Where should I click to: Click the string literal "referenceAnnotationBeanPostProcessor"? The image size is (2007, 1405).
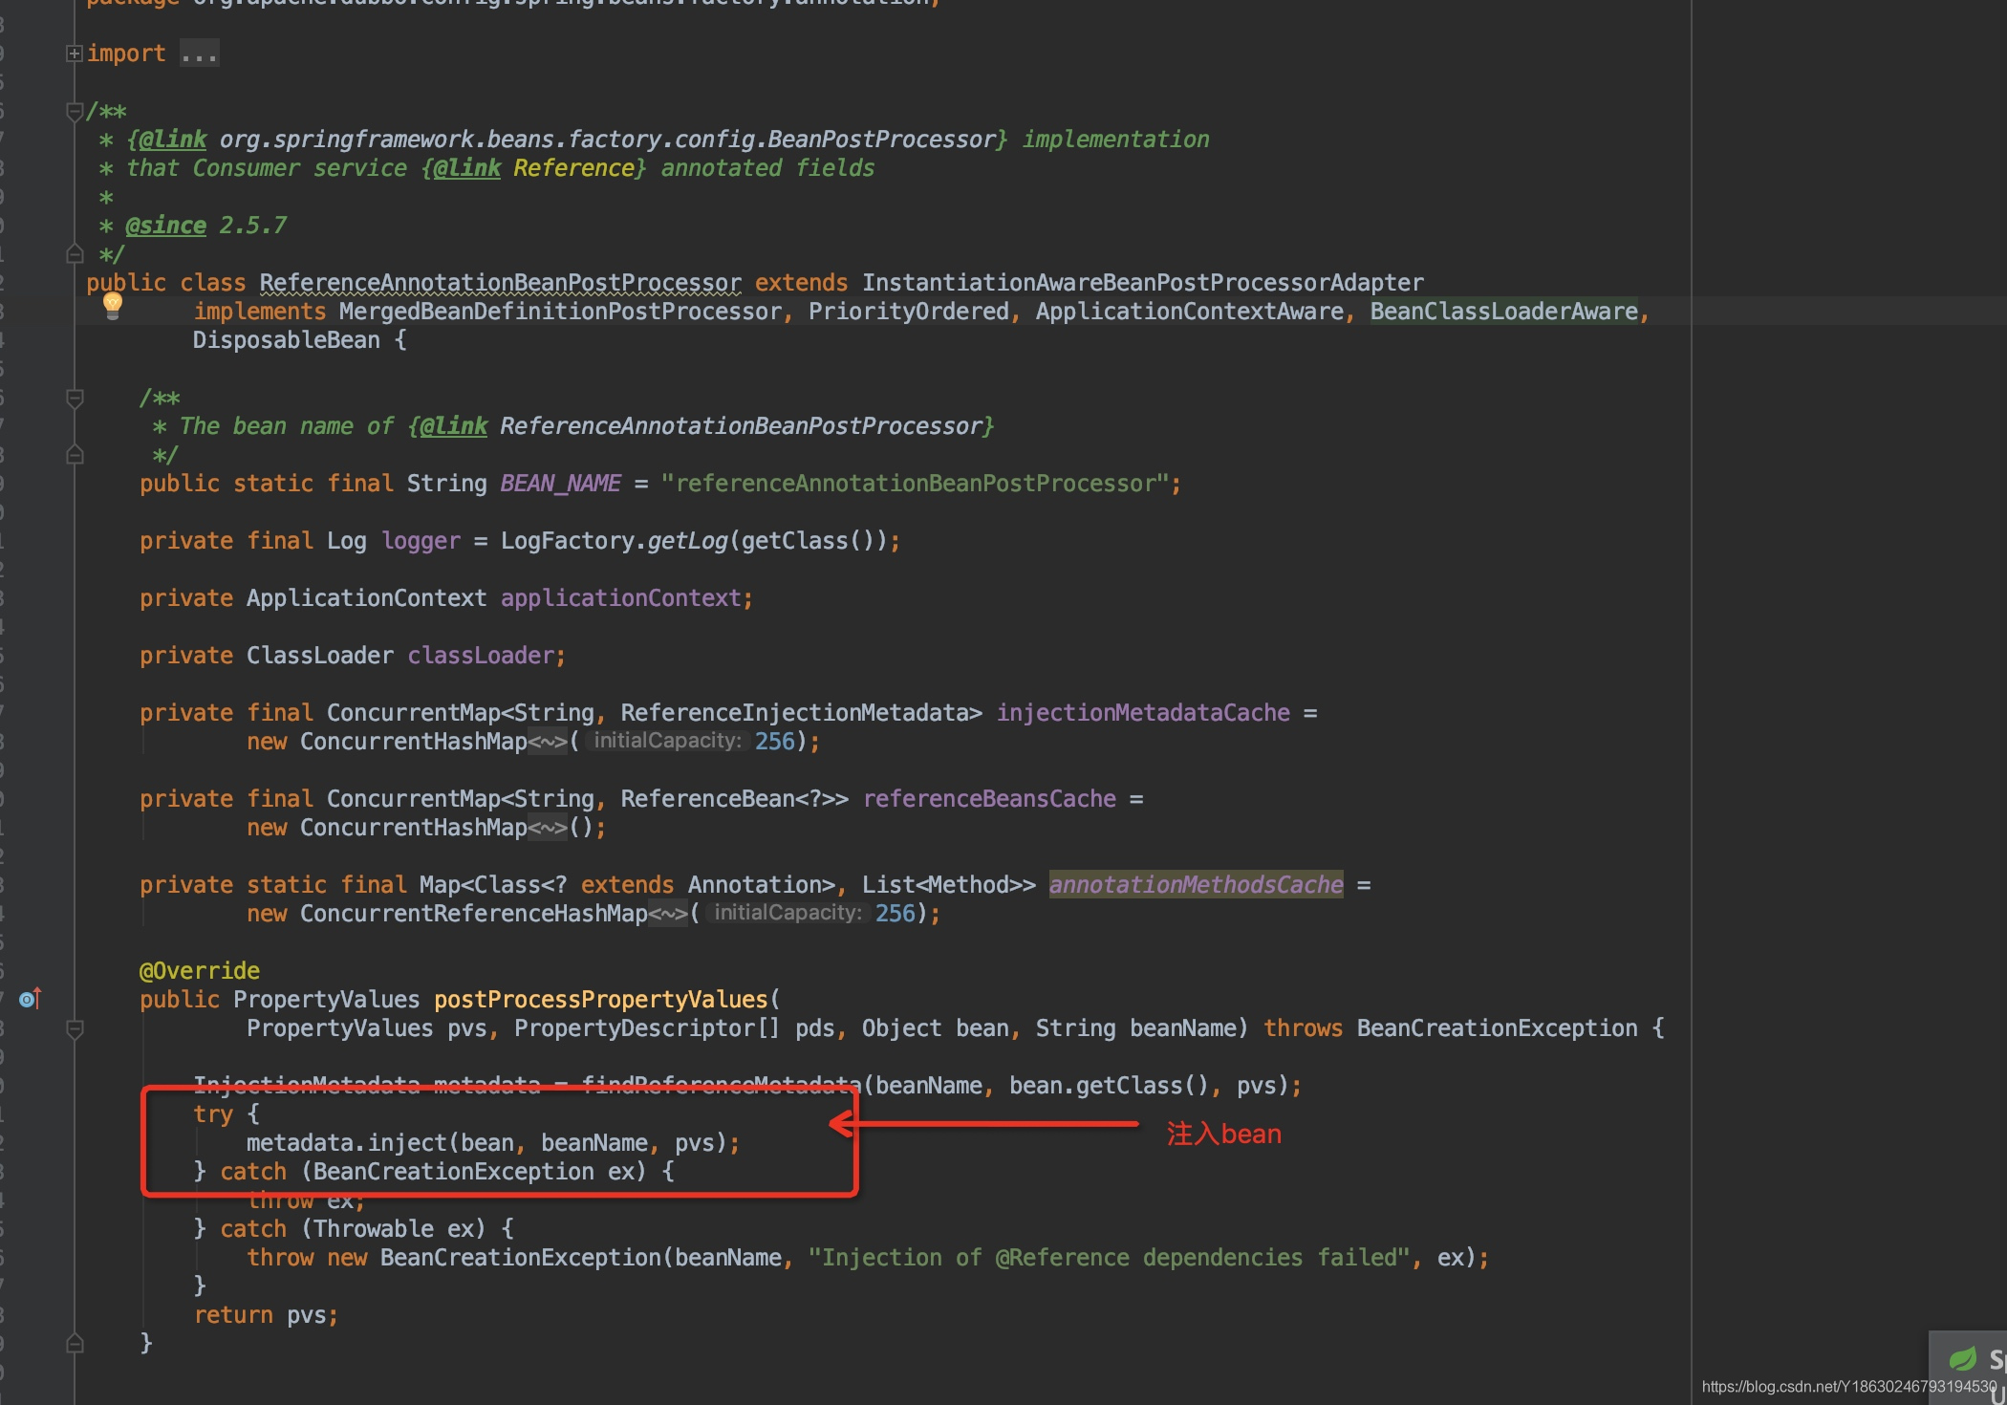[916, 484]
